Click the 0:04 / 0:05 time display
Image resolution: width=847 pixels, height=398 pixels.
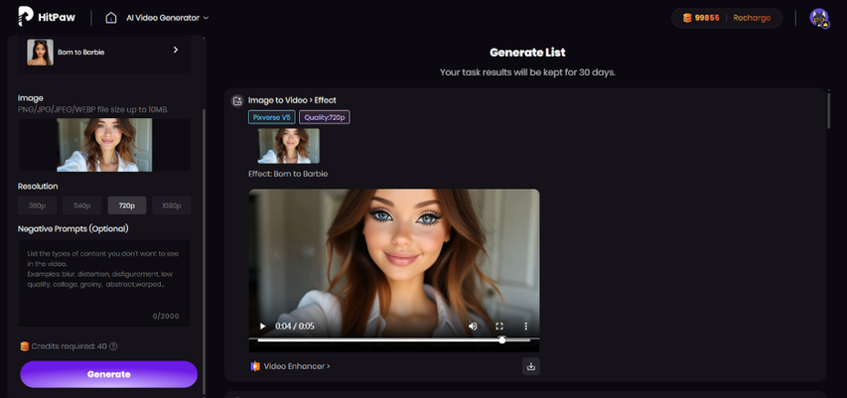pos(294,327)
